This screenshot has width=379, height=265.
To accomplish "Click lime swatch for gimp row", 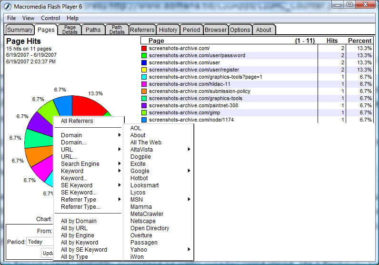I will (x=144, y=112).
